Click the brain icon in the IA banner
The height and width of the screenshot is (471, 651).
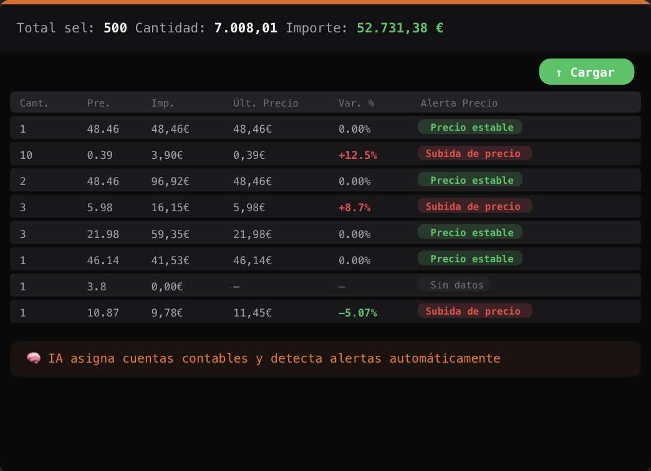tap(34, 358)
